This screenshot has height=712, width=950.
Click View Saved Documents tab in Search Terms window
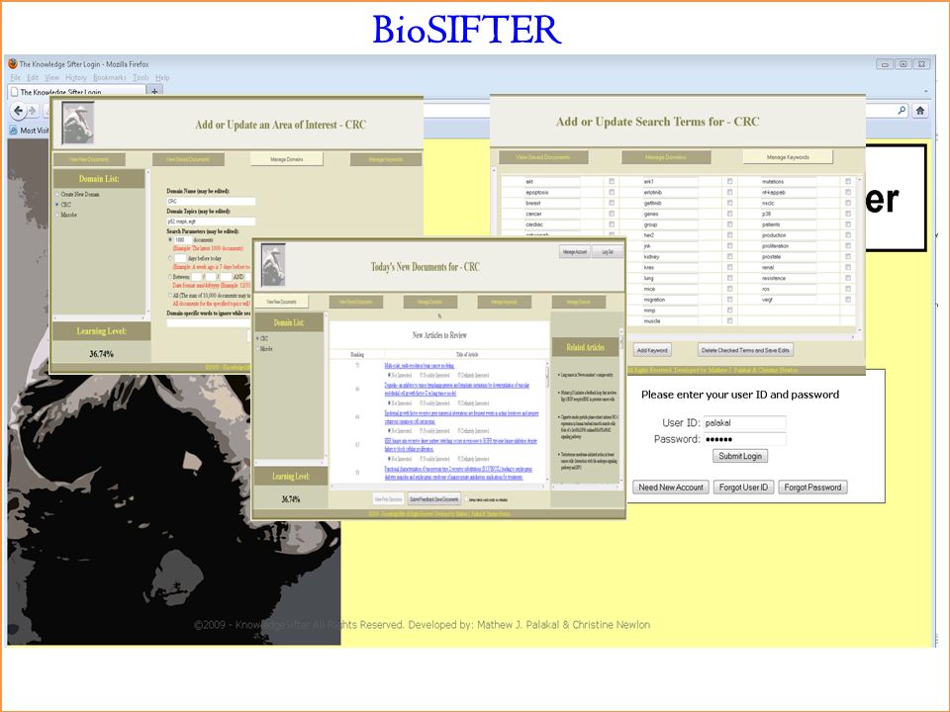[543, 157]
